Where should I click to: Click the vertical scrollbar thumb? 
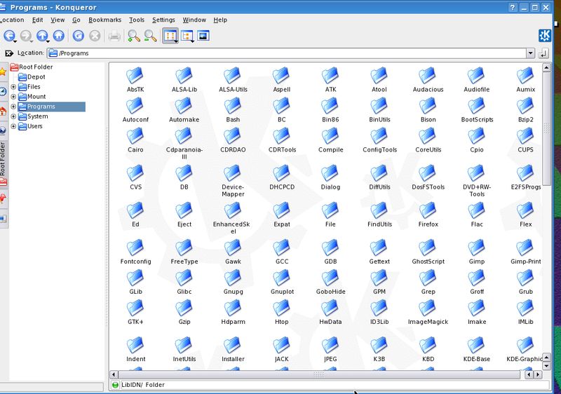(x=546, y=129)
